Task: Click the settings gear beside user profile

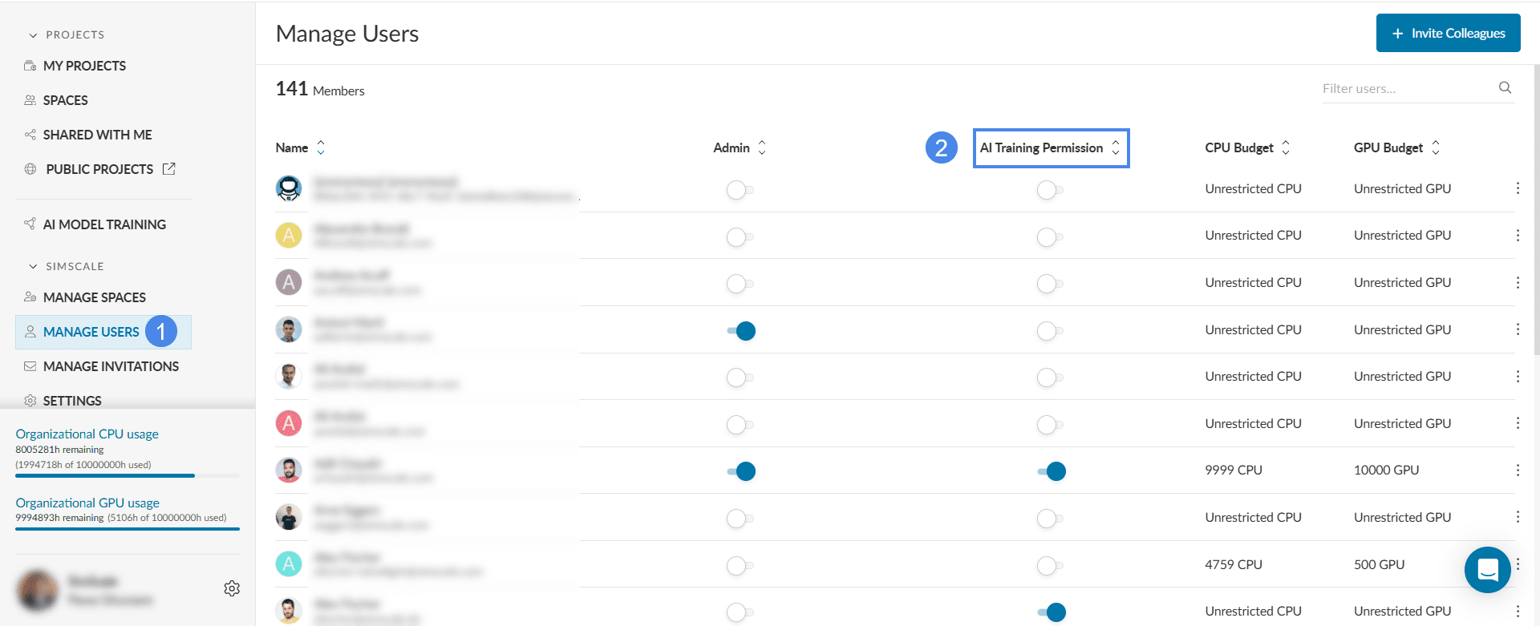Action: point(232,588)
